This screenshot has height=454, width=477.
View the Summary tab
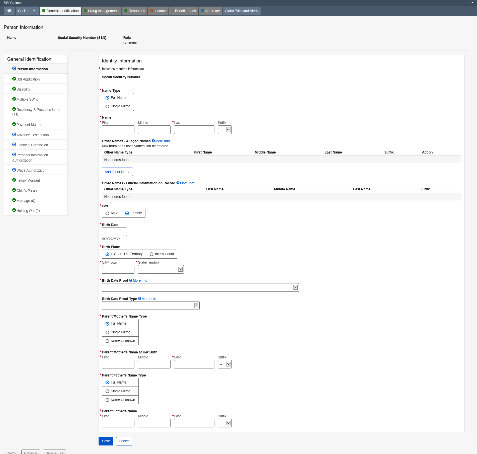pos(210,11)
